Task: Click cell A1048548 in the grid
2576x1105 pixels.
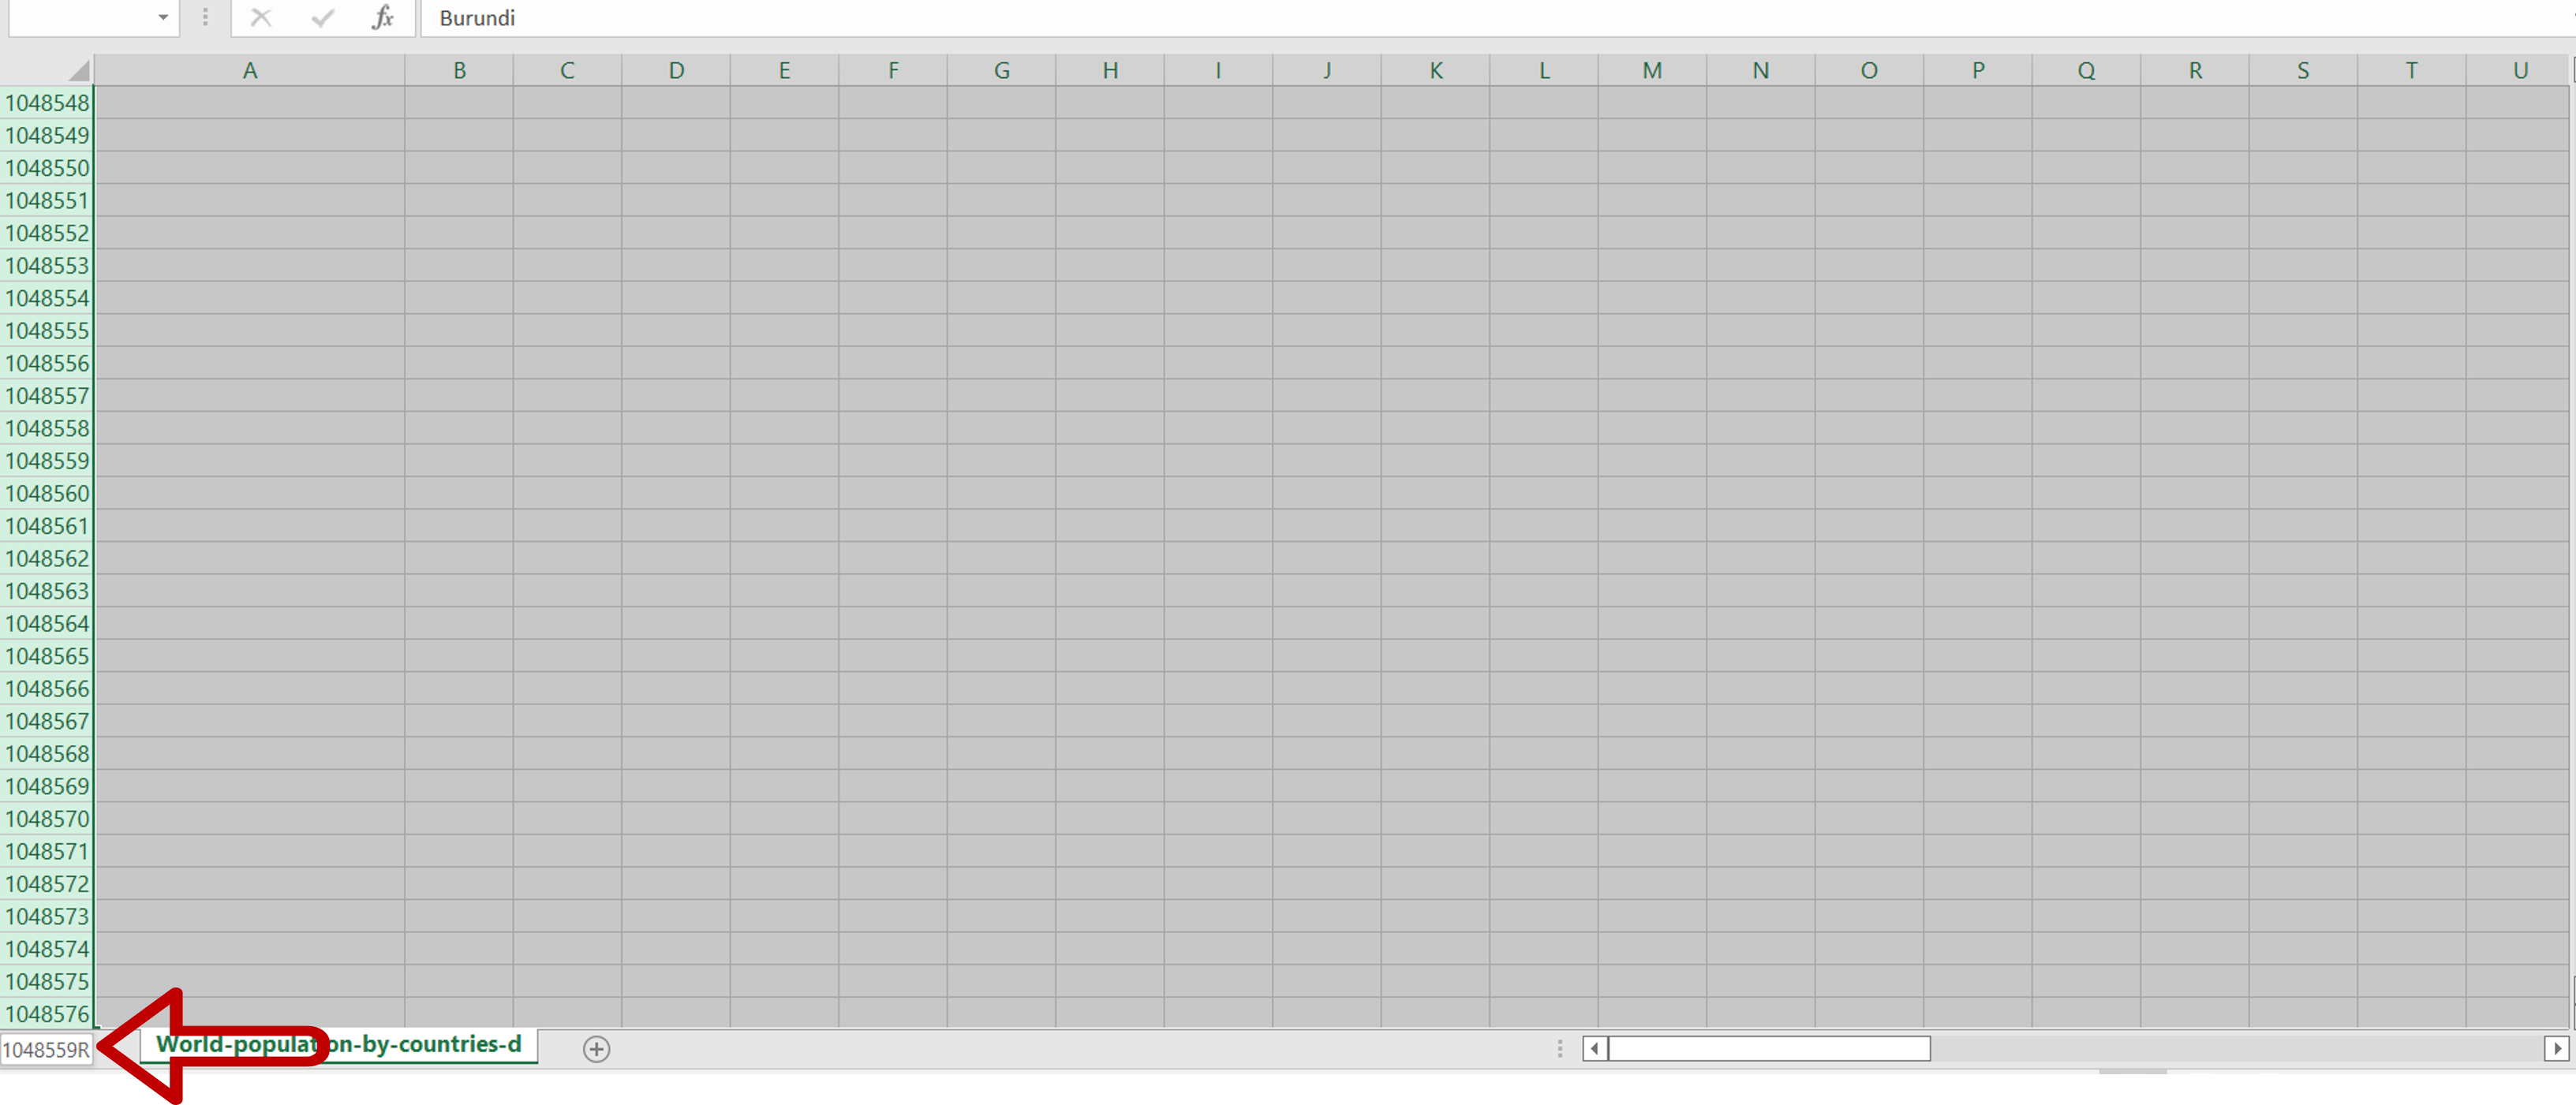Action: pyautogui.click(x=250, y=102)
